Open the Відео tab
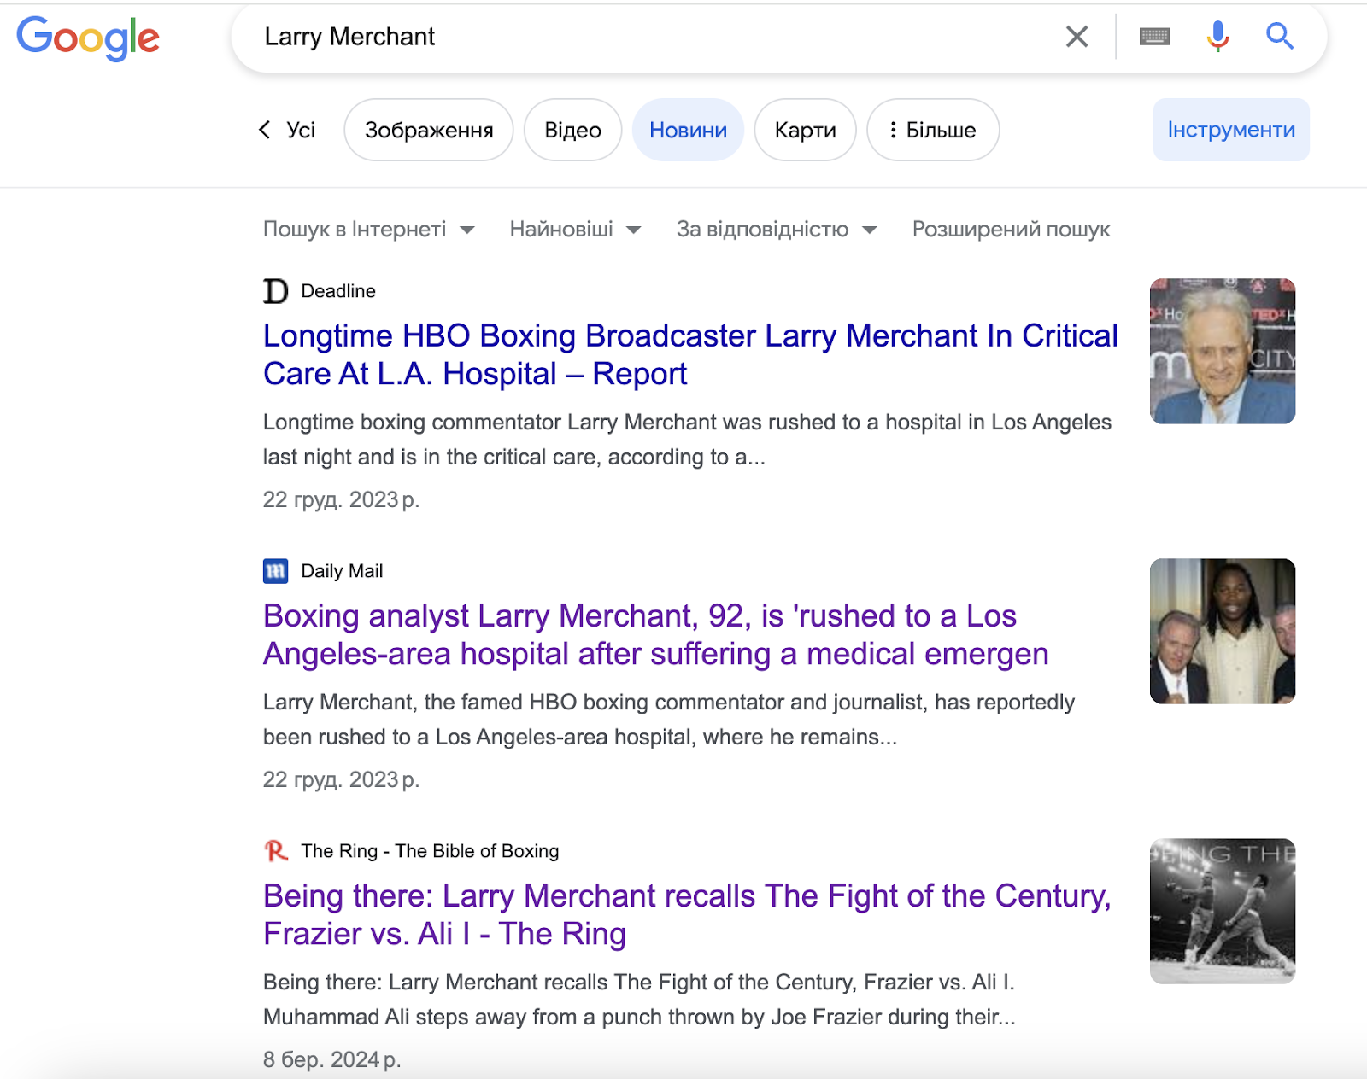Screen dimensions: 1367x1079 click(x=572, y=130)
